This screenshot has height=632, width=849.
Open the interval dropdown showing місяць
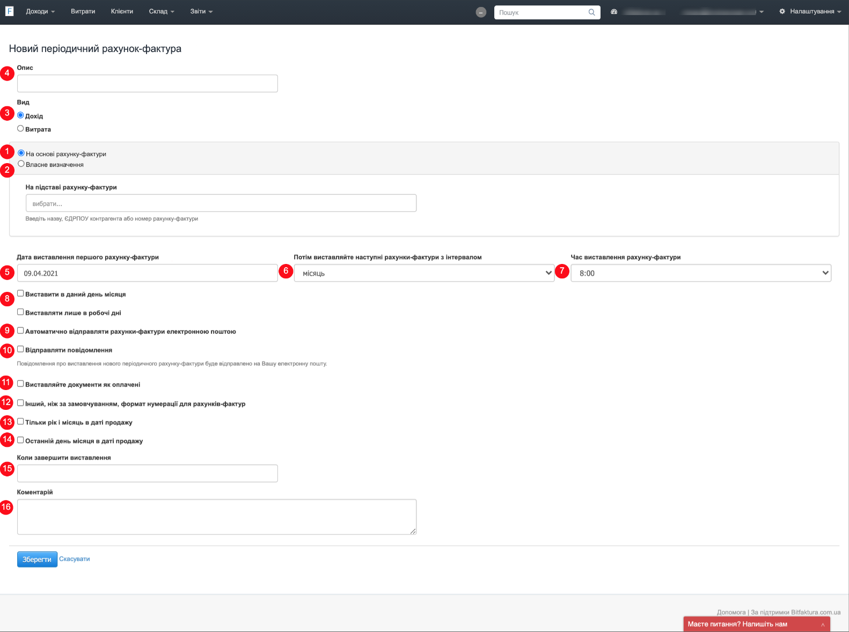click(x=424, y=273)
